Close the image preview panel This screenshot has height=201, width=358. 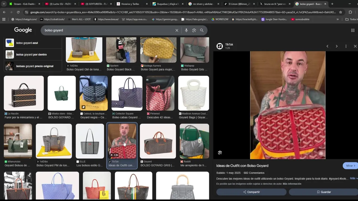coord(355,46)
